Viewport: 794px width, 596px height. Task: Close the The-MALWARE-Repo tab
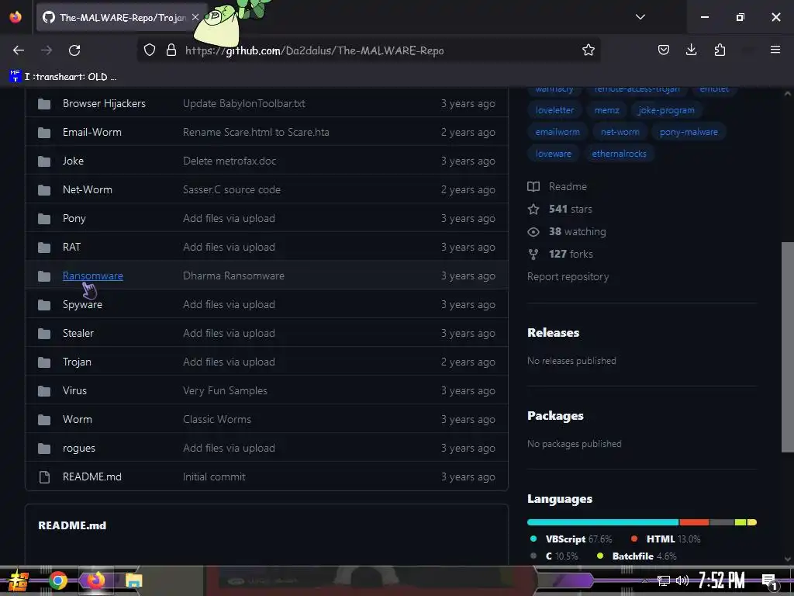click(195, 17)
